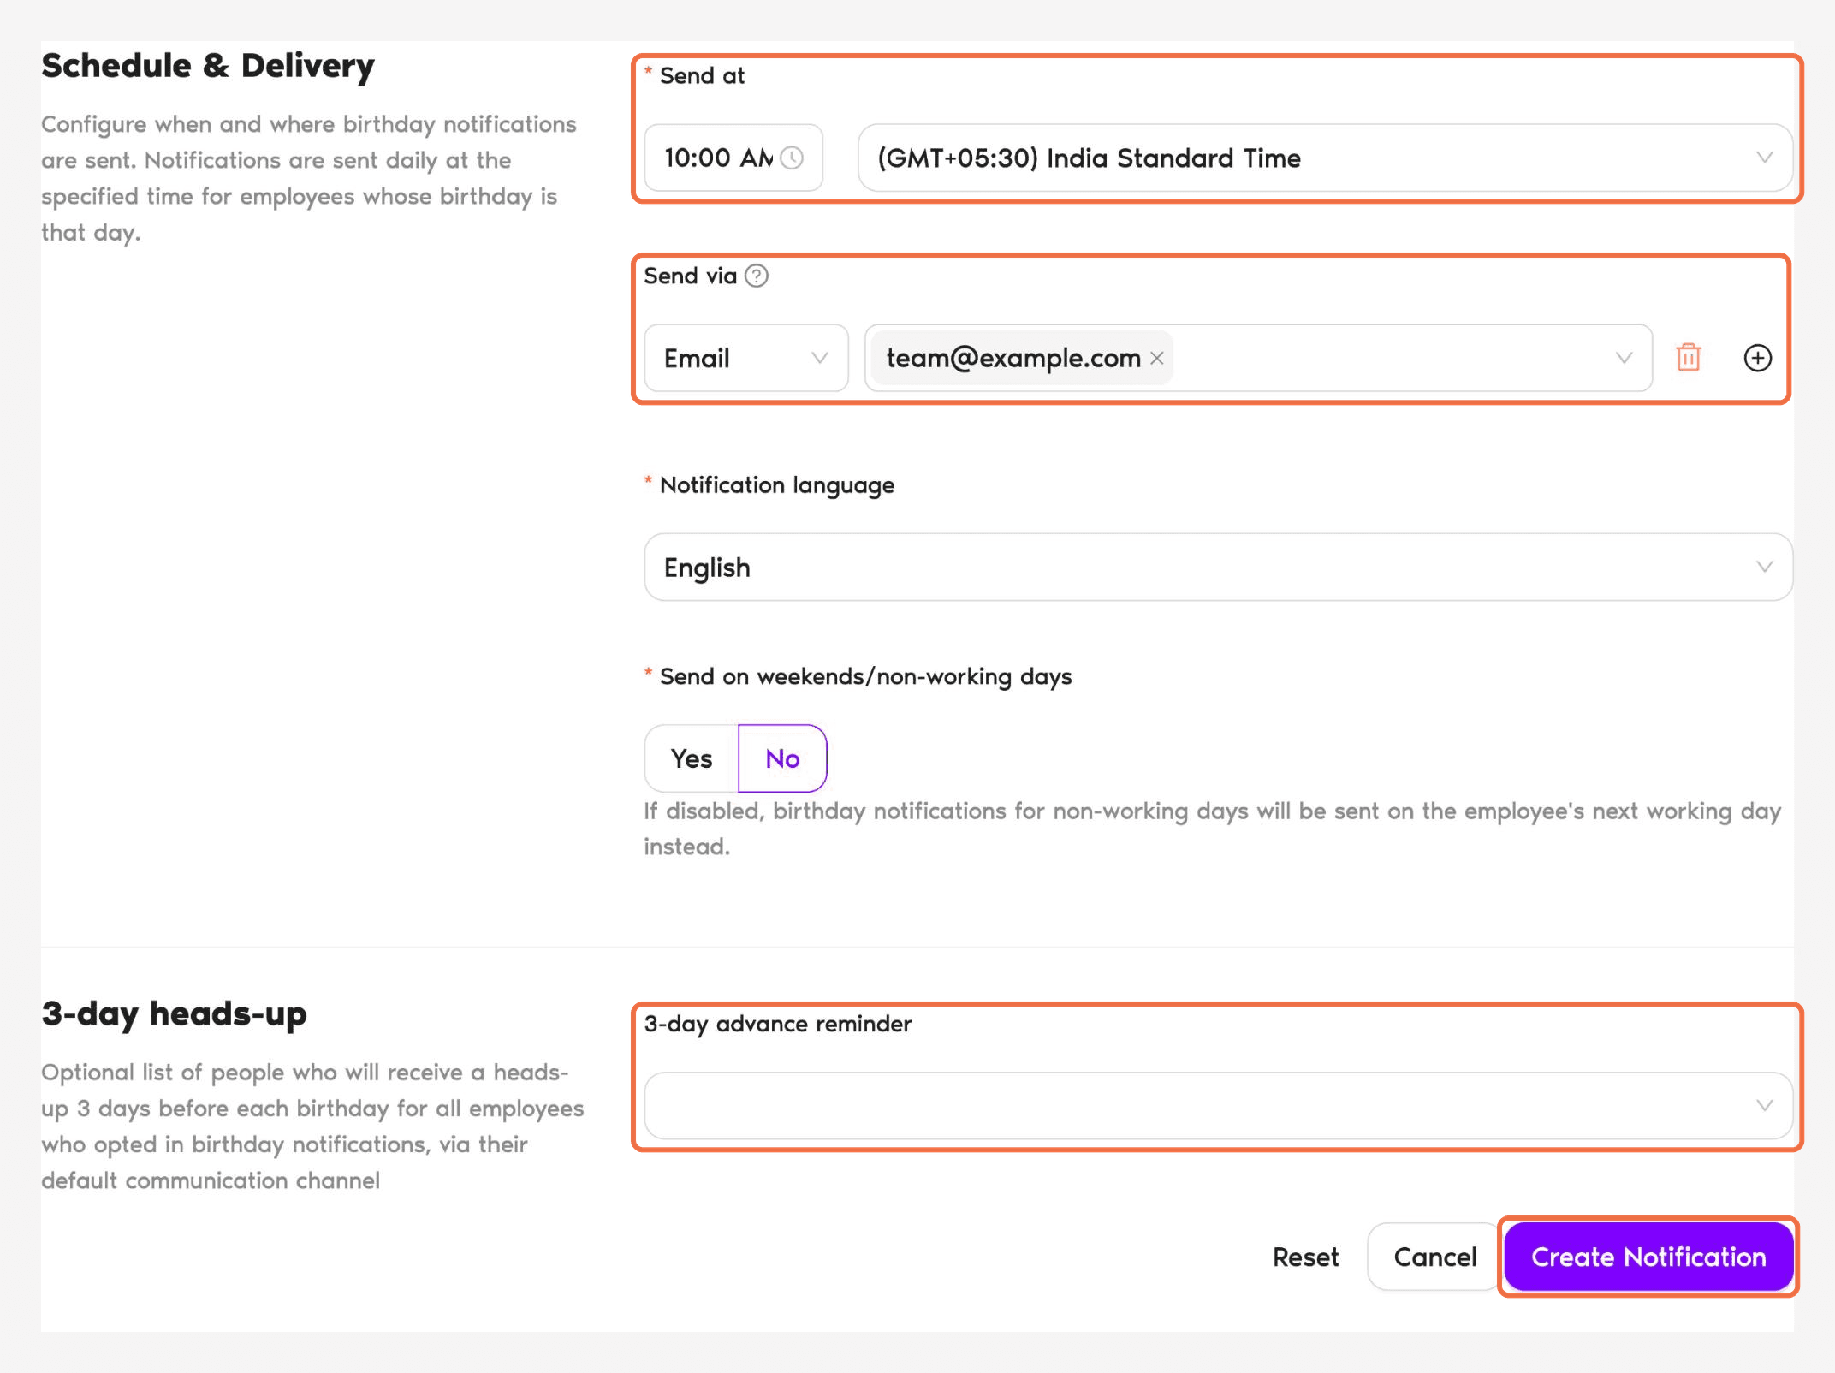This screenshot has width=1835, height=1373.
Task: Click the Create Notification button
Action: pos(1648,1257)
